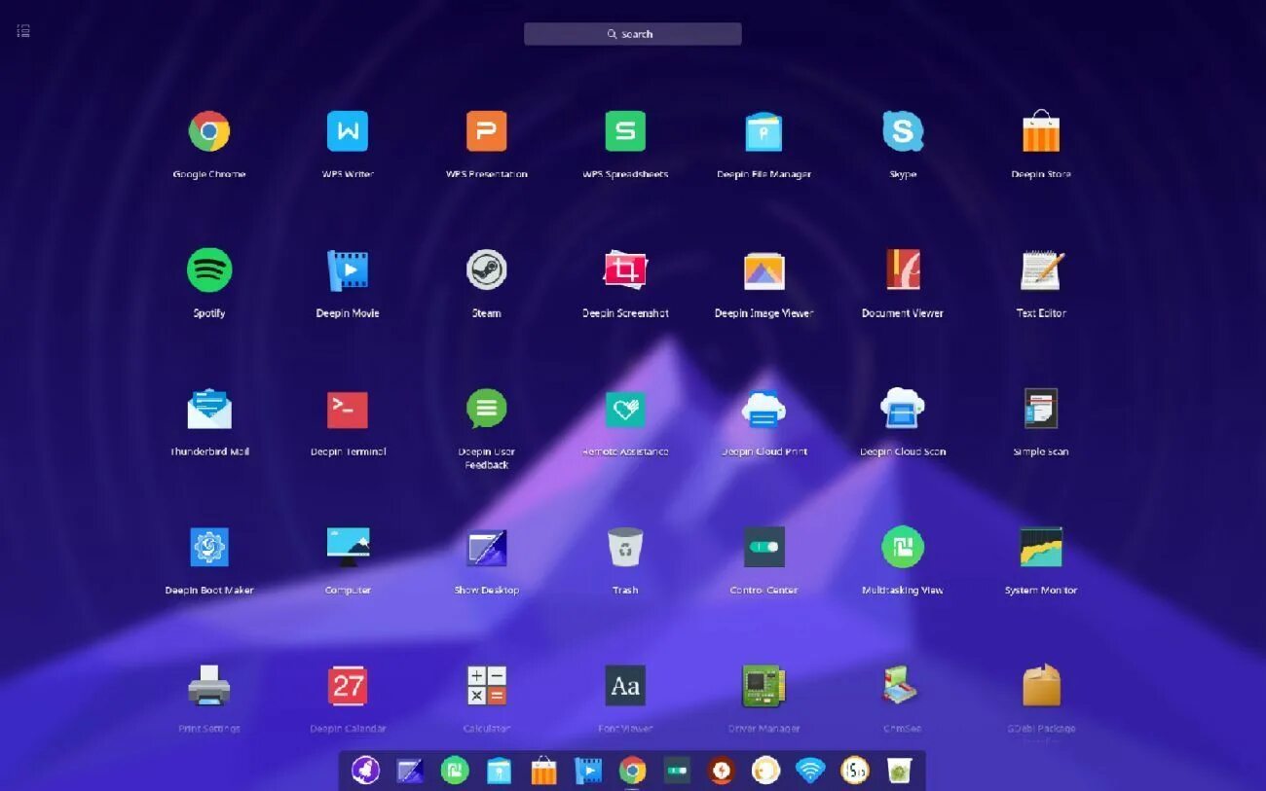1266x791 pixels.
Task: Open Deepin Image Viewer
Action: pyautogui.click(x=763, y=270)
